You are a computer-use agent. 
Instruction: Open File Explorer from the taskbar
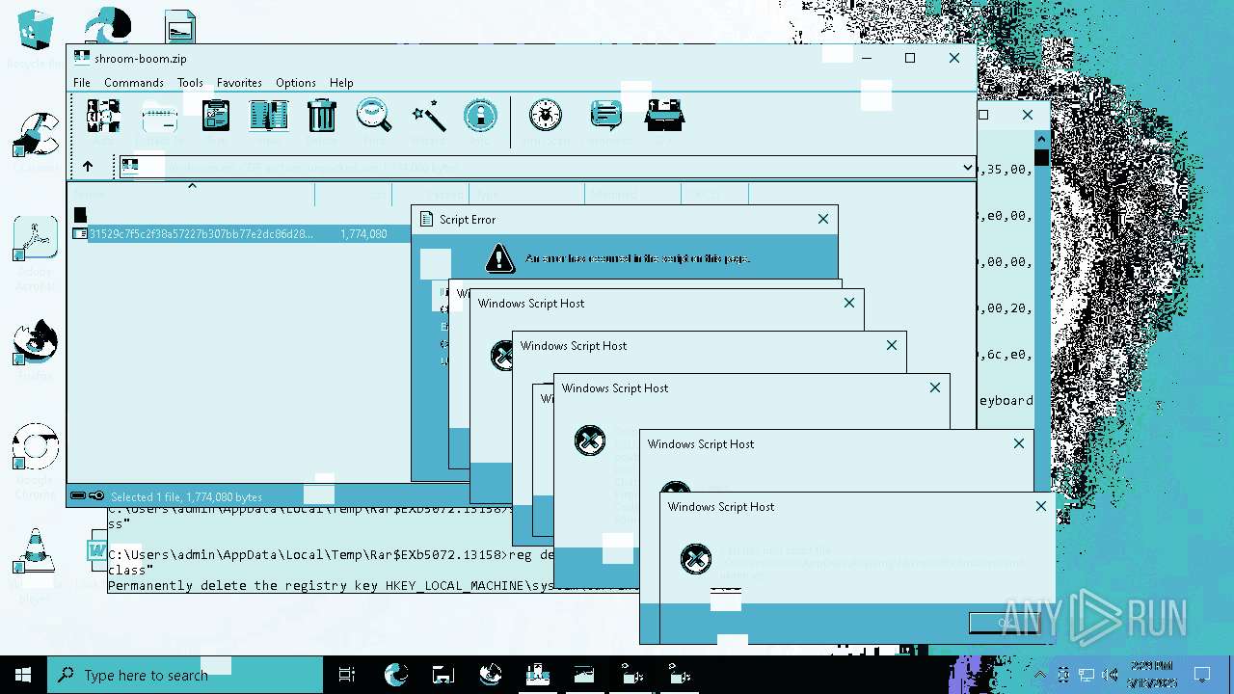[x=443, y=675]
